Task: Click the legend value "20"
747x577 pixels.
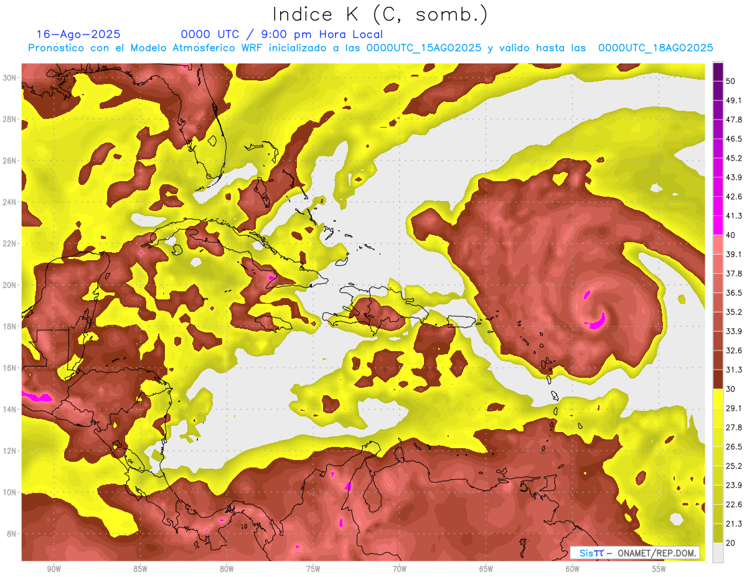Action: (x=731, y=543)
